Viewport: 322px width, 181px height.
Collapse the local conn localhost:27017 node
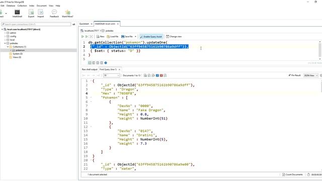(x=2, y=29)
